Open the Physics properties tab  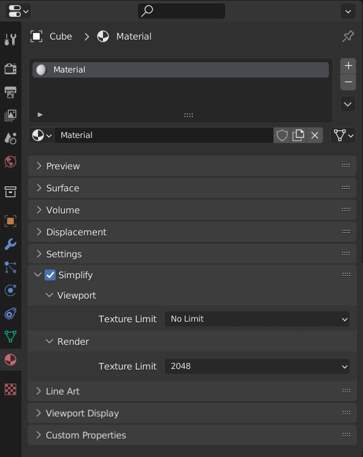tap(10, 290)
